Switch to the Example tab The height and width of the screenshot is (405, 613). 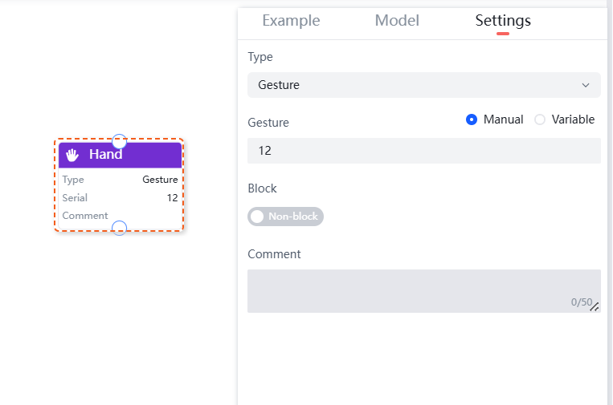[291, 21]
